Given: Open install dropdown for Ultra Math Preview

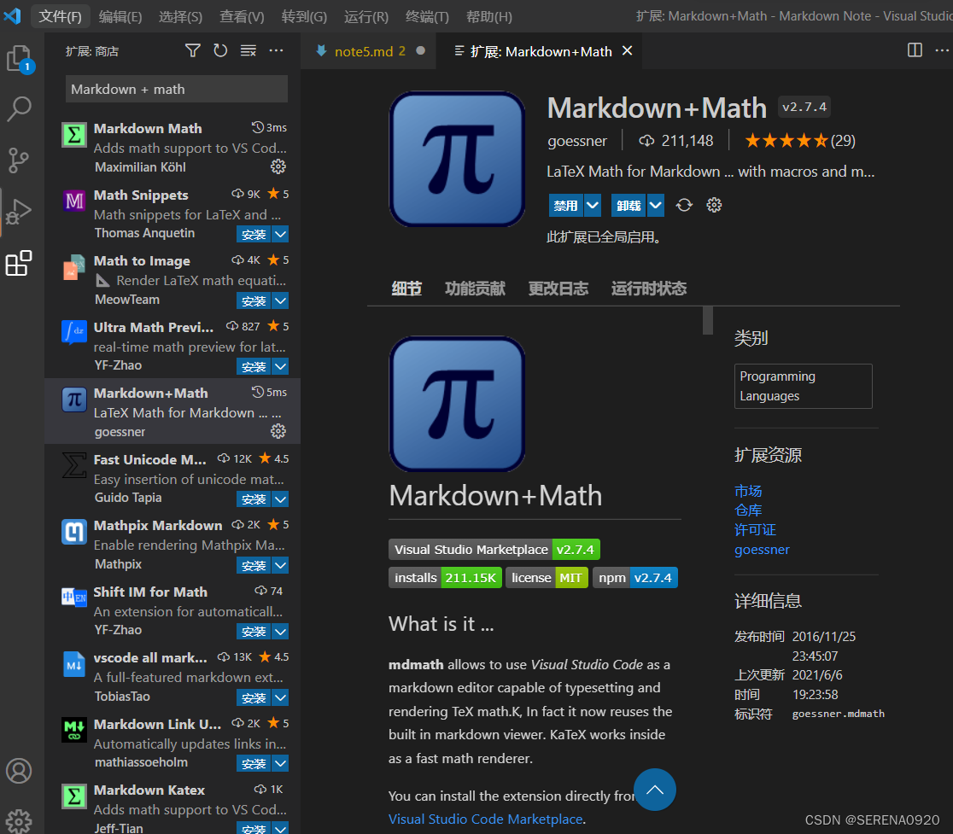Looking at the screenshot, I should [x=280, y=367].
